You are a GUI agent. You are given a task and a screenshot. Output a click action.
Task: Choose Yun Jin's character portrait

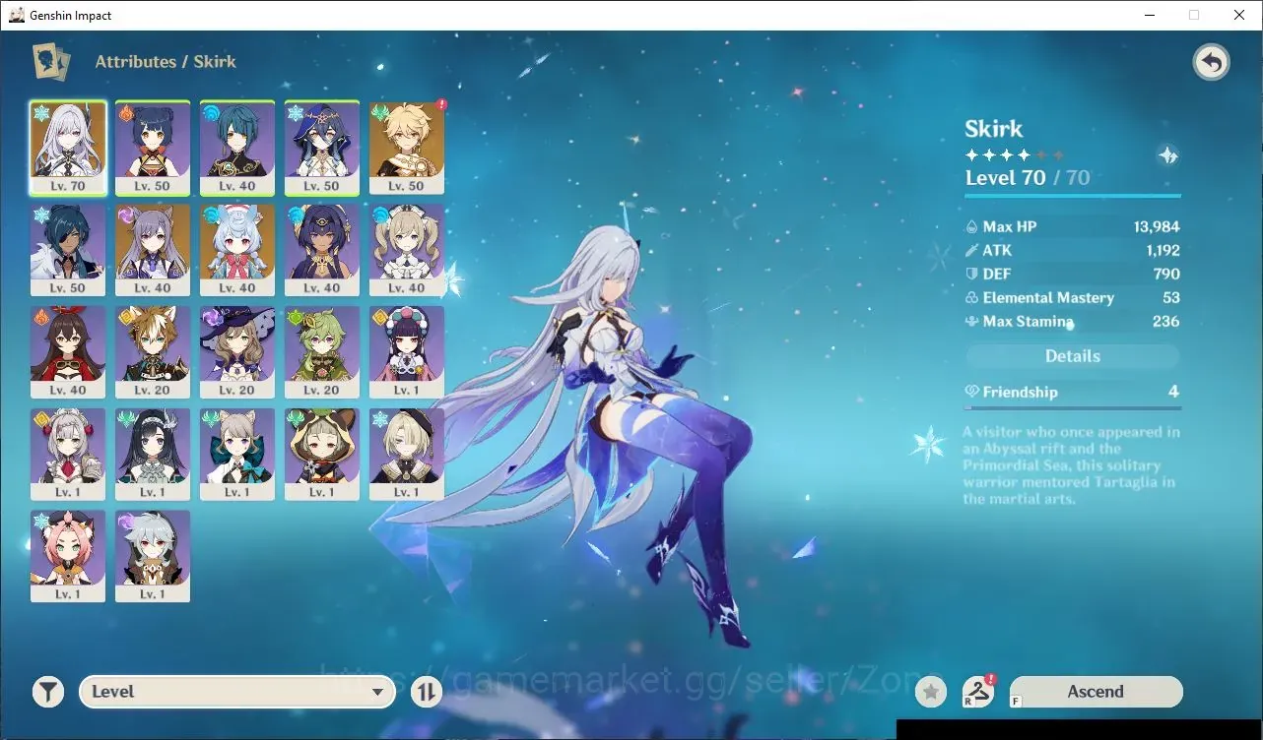(407, 352)
